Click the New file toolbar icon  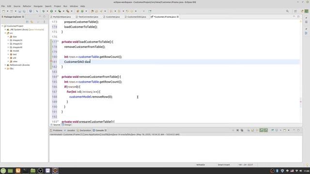(3, 11)
